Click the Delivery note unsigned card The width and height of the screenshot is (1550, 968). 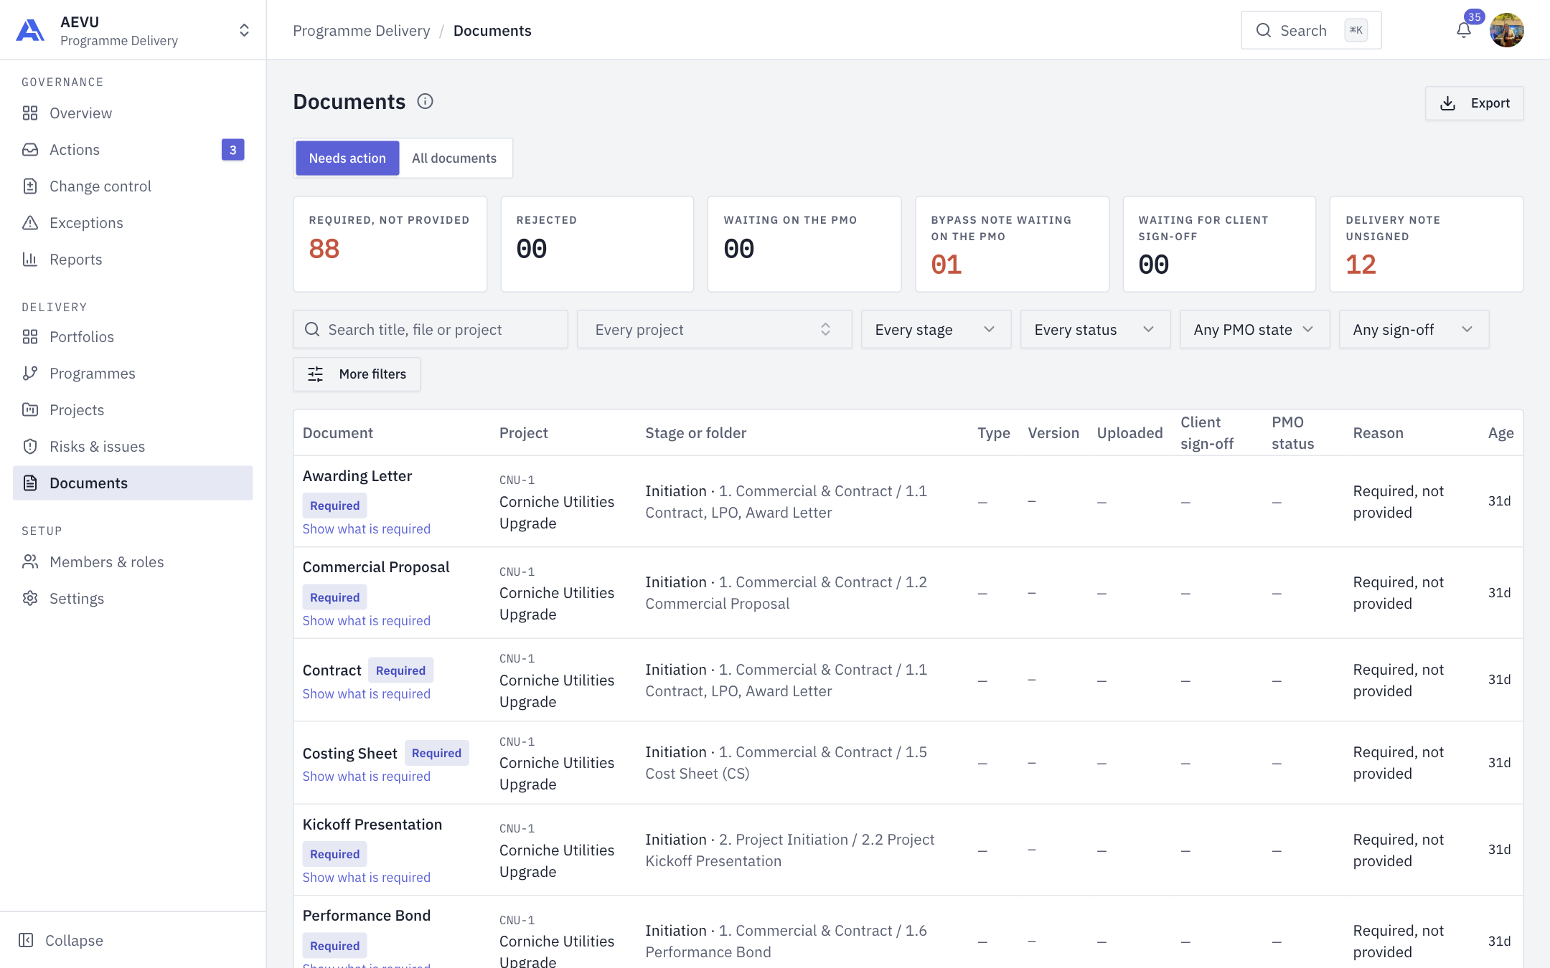[x=1427, y=244]
